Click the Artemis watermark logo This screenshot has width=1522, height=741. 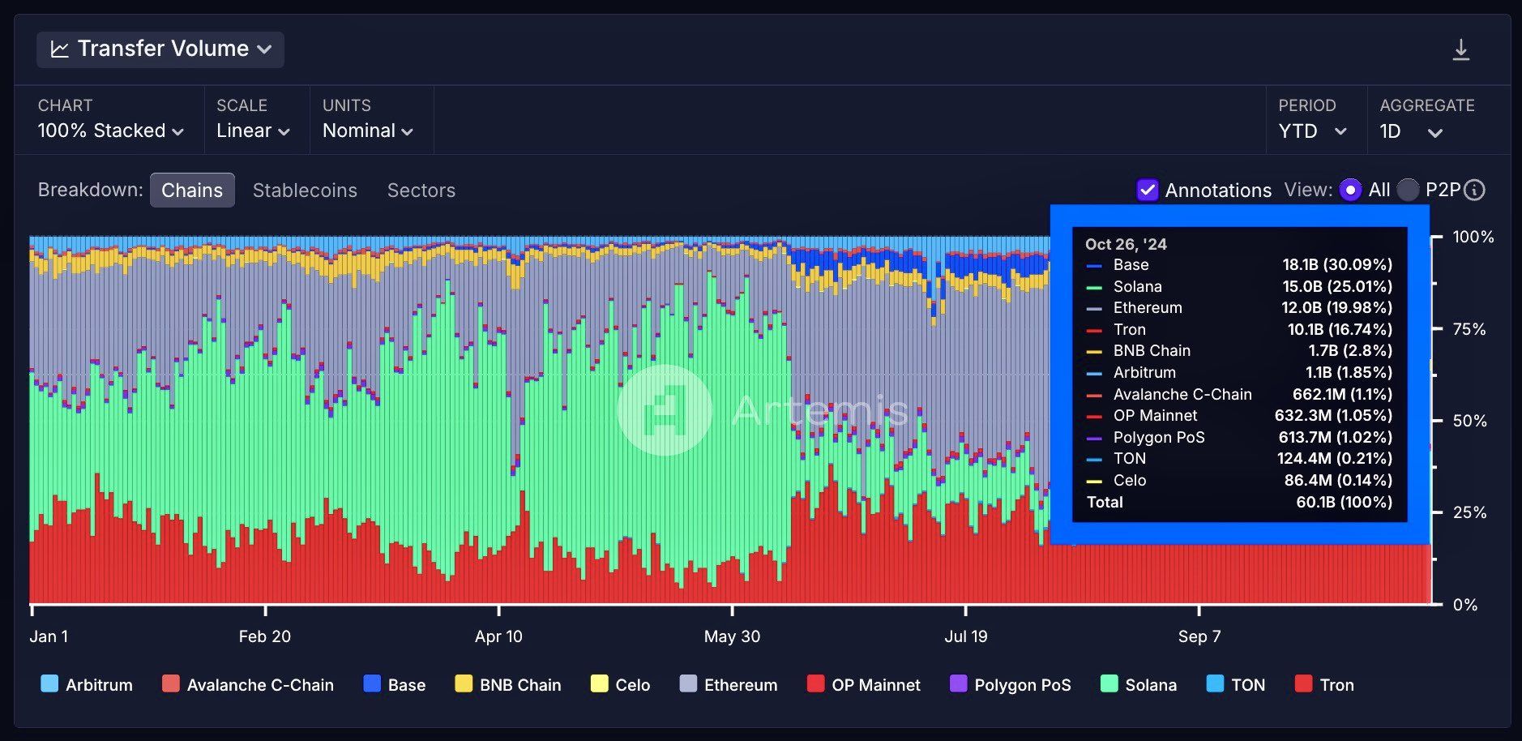pyautogui.click(x=665, y=409)
